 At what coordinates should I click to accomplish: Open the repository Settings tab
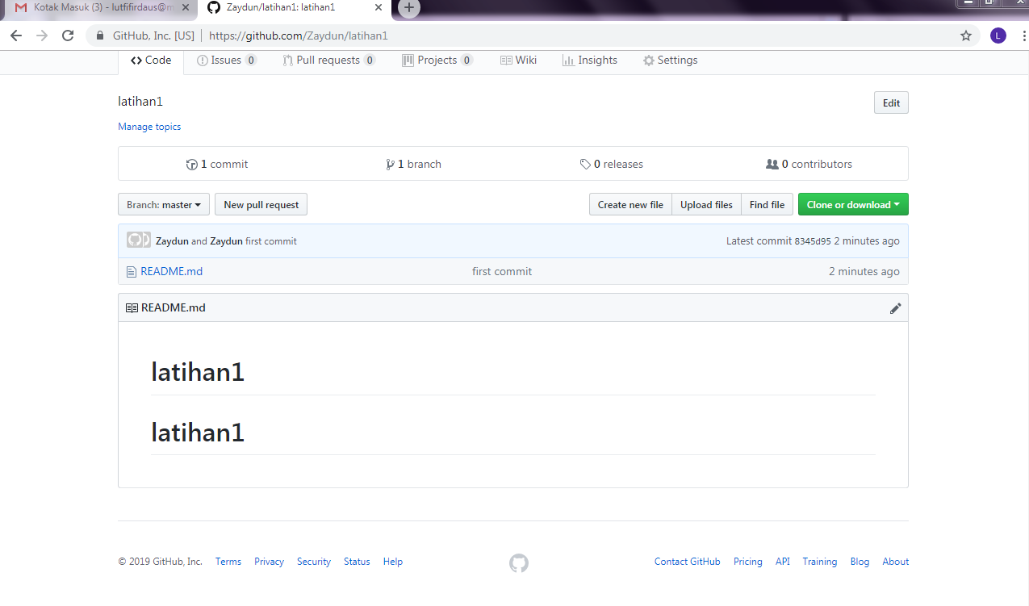[670, 61]
